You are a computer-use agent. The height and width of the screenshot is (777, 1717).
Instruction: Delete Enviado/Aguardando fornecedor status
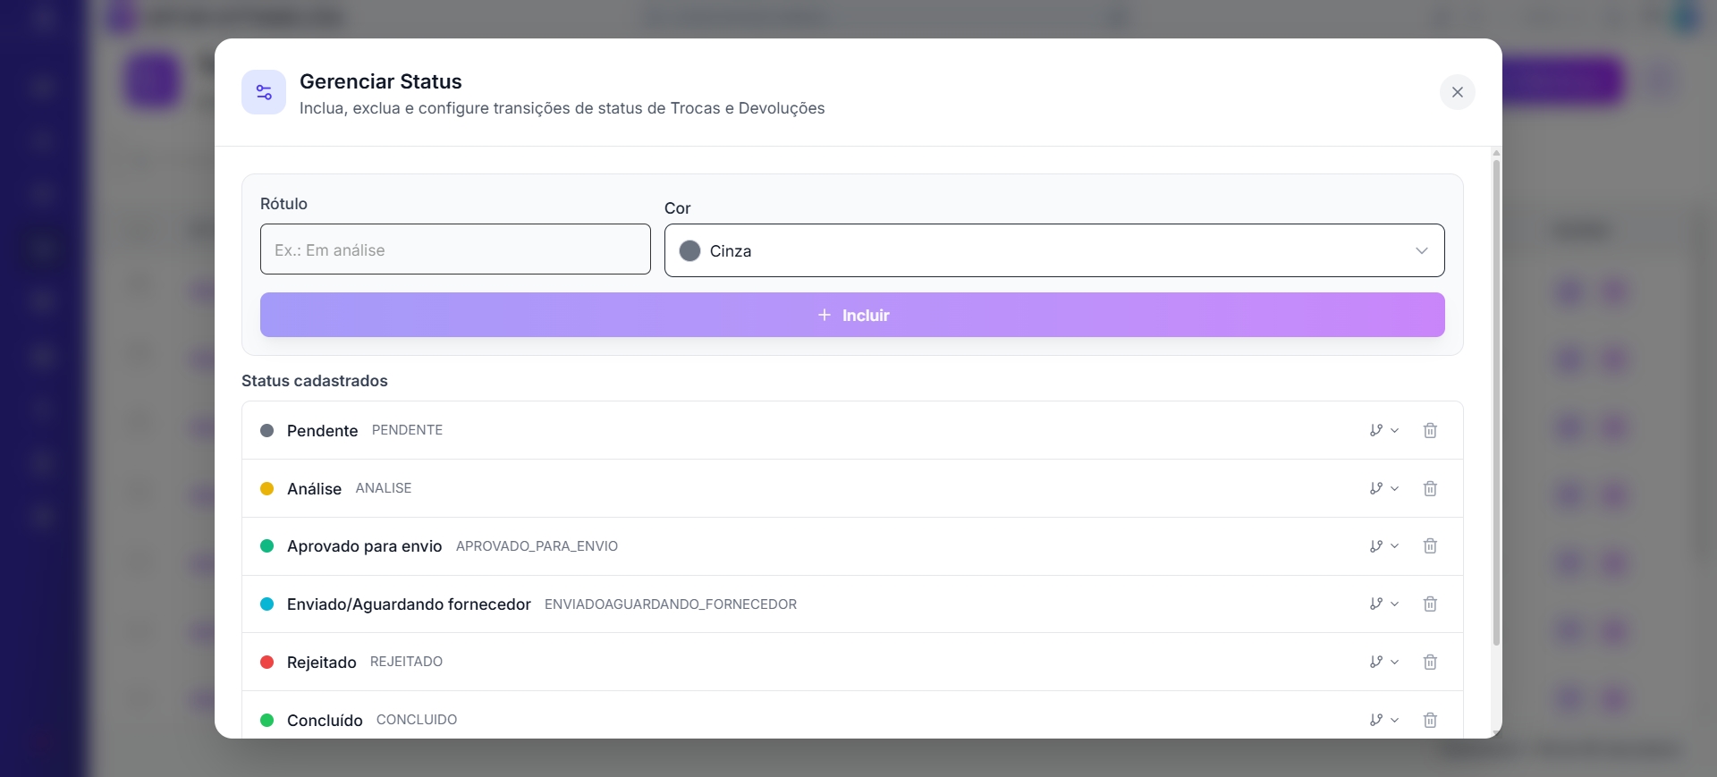pyautogui.click(x=1430, y=604)
